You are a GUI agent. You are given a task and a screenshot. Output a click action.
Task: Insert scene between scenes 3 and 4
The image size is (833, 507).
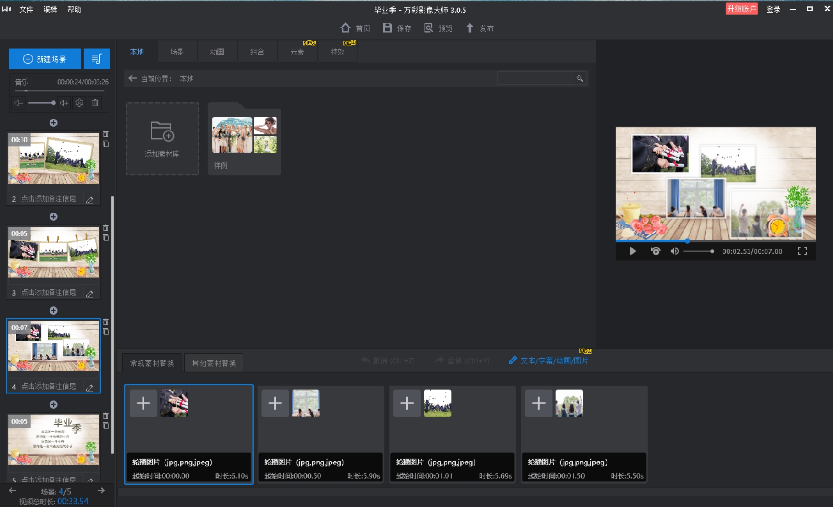(54, 311)
